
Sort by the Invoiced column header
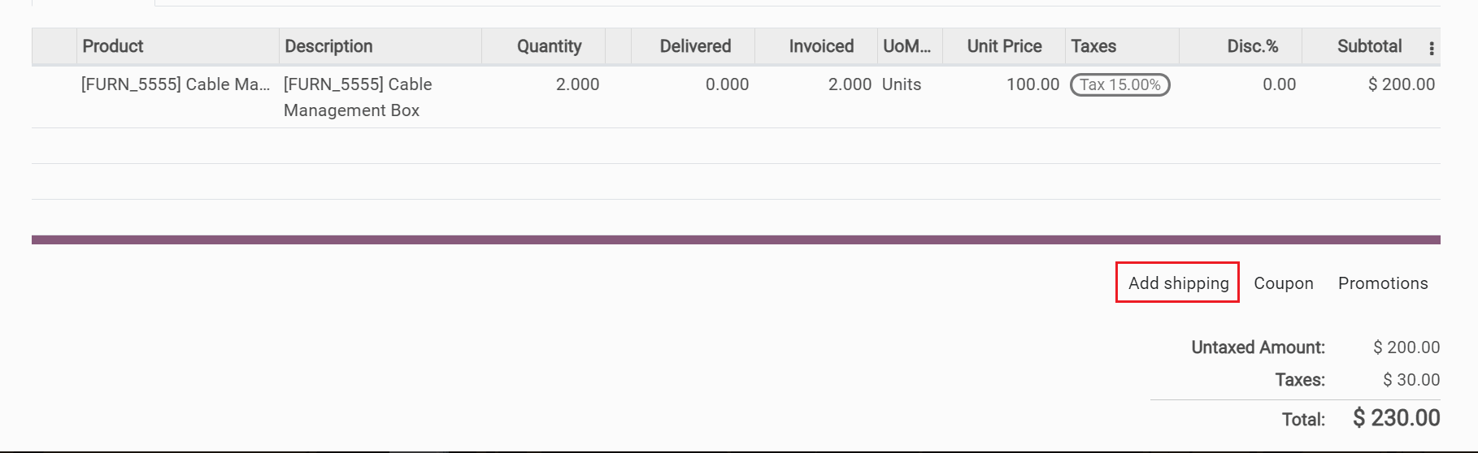click(x=821, y=46)
